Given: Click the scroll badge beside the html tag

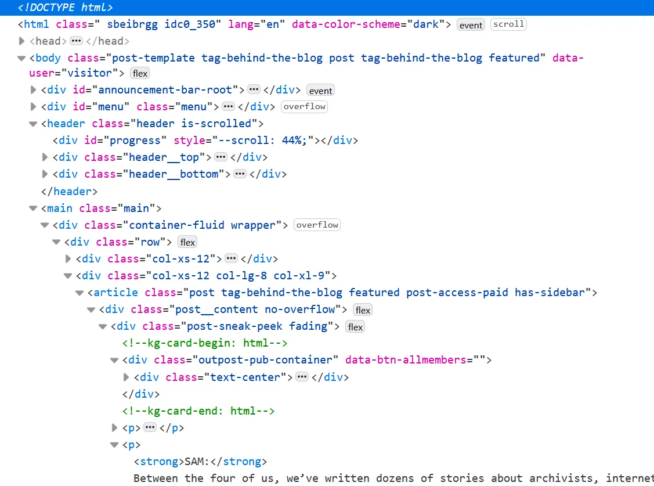Looking at the screenshot, I should click(508, 24).
